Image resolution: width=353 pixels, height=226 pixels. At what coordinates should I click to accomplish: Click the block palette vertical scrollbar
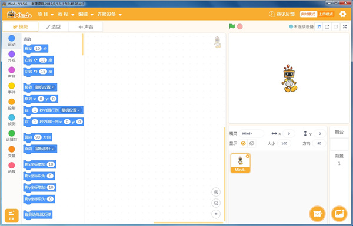[82, 44]
